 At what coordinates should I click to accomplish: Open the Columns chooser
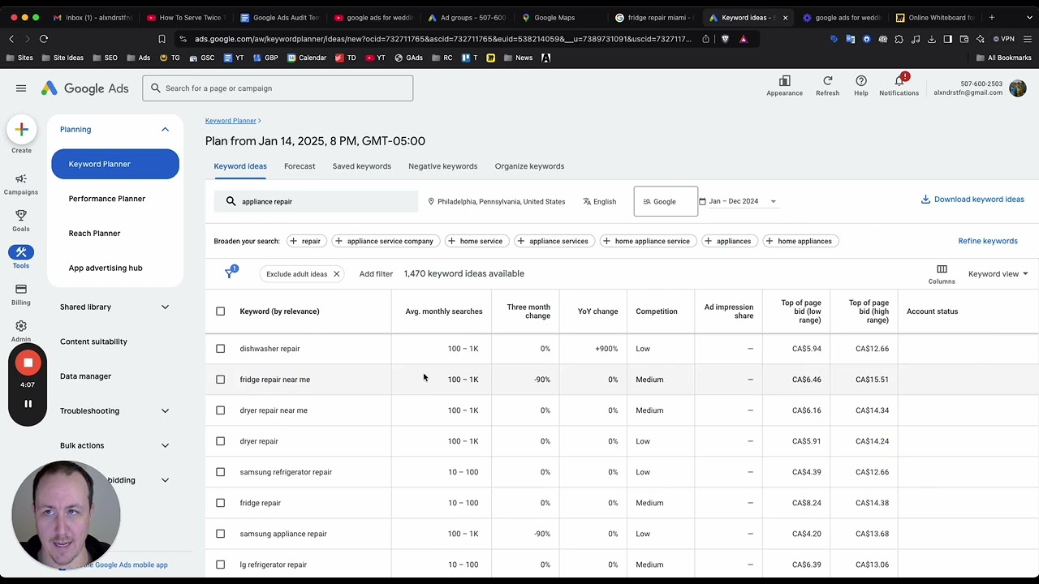[942, 274]
